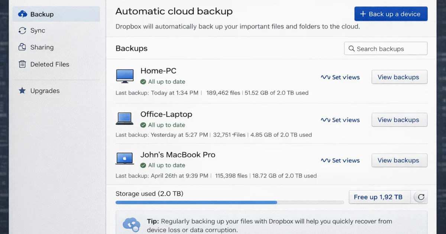The width and height of the screenshot is (446, 234).
Task: Click the wave icon of Office-Laptop Set views
Action: [326, 120]
